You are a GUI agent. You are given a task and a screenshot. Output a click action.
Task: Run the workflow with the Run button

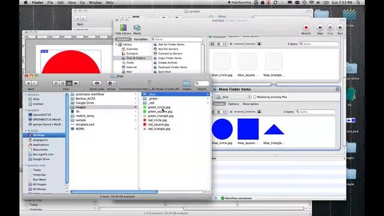pyautogui.click(x=340, y=28)
